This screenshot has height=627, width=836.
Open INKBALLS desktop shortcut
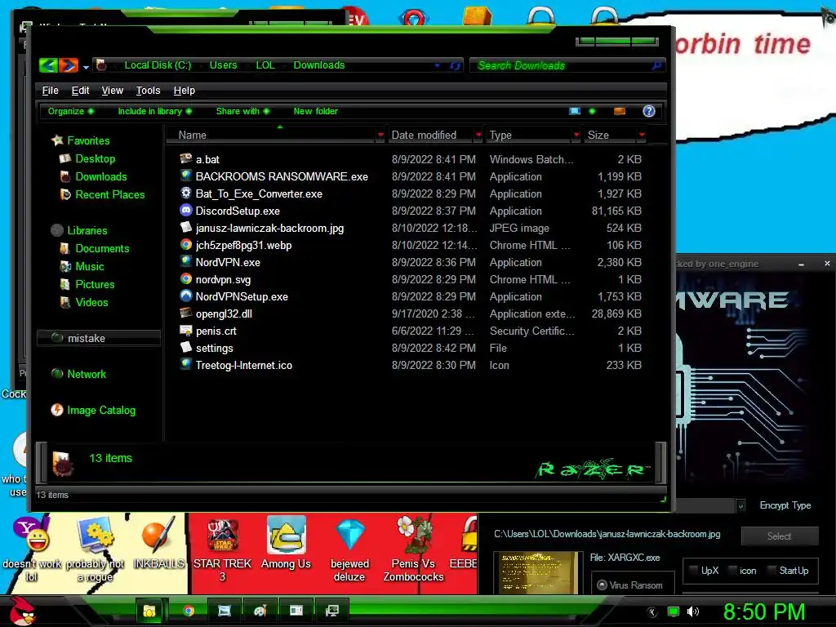(158, 542)
